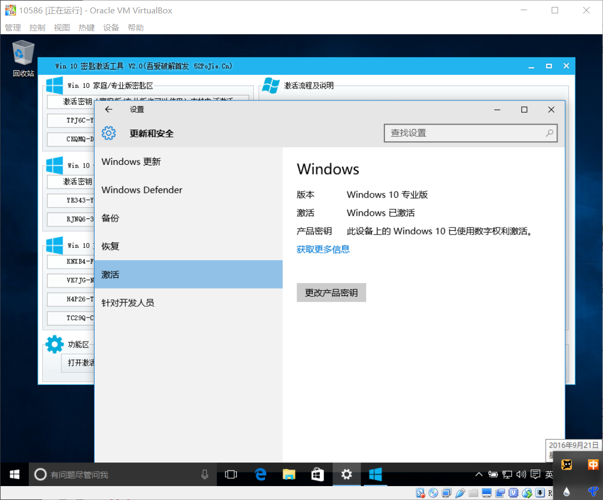The width and height of the screenshot is (603, 500).
Task: Open the 视图 menu in VirtualBox
Action: pos(62,28)
